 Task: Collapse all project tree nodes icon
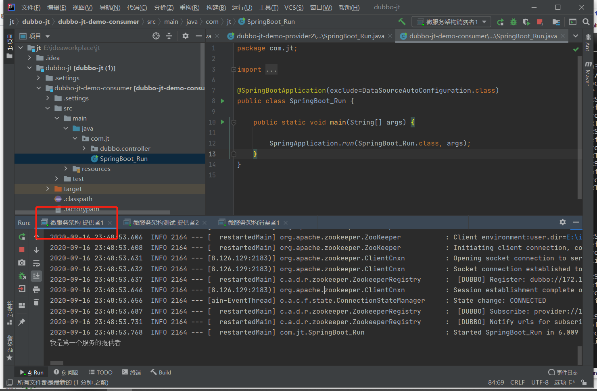169,36
